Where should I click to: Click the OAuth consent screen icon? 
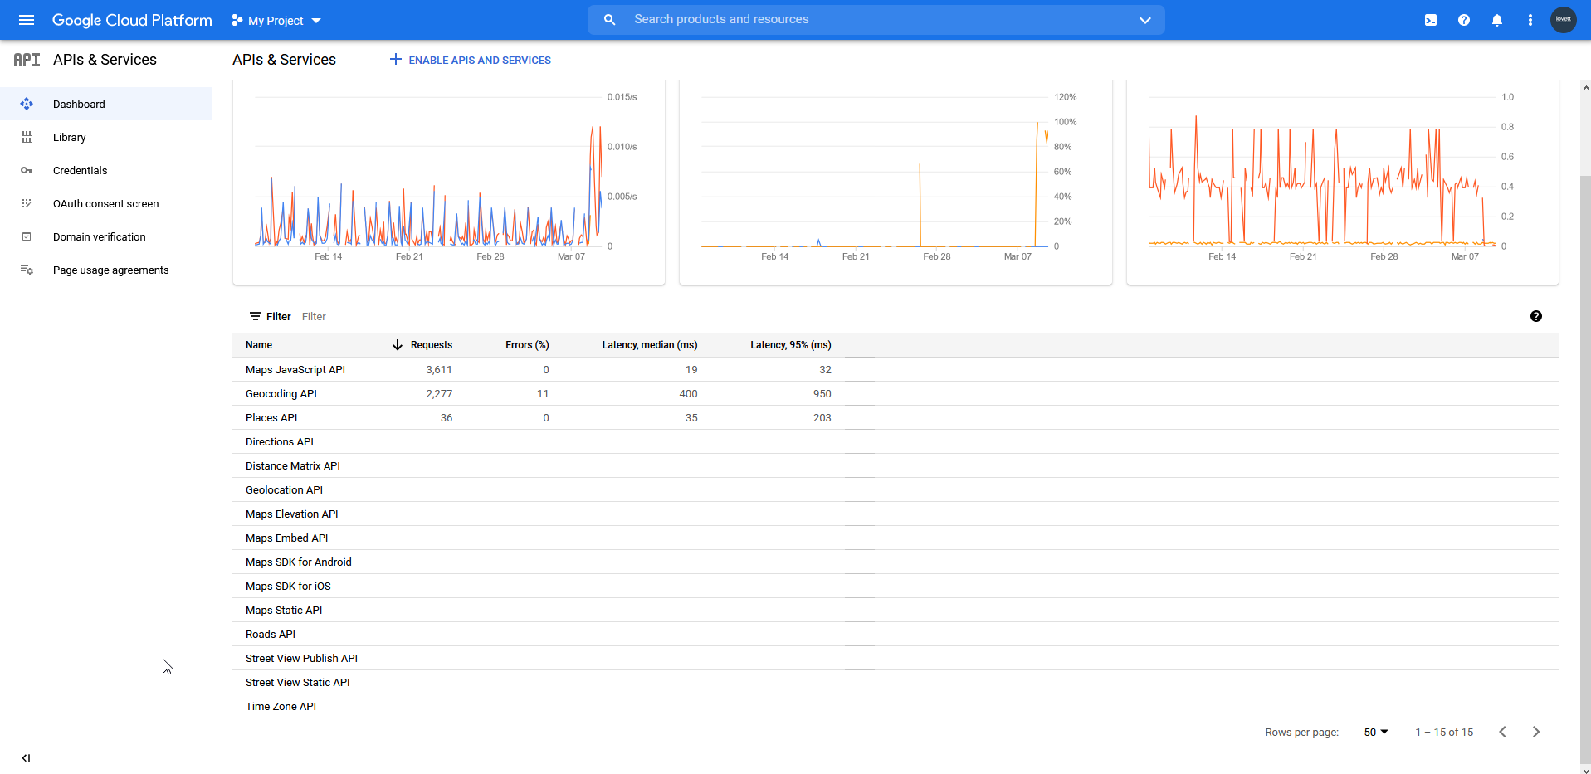pos(27,203)
